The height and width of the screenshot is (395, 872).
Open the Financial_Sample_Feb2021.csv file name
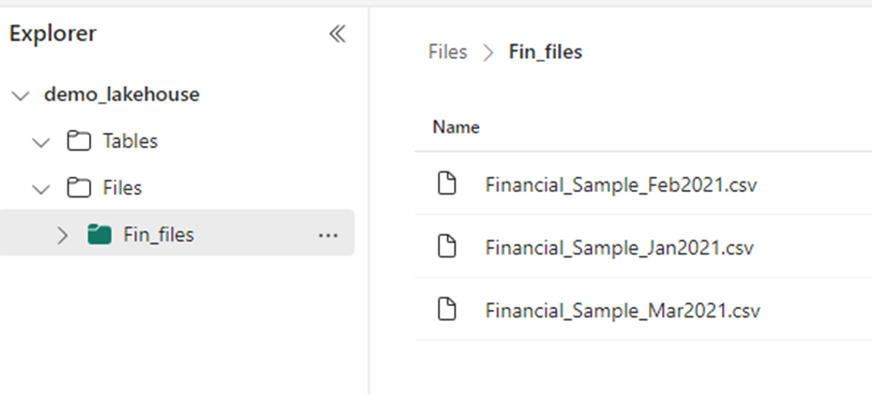tap(622, 184)
